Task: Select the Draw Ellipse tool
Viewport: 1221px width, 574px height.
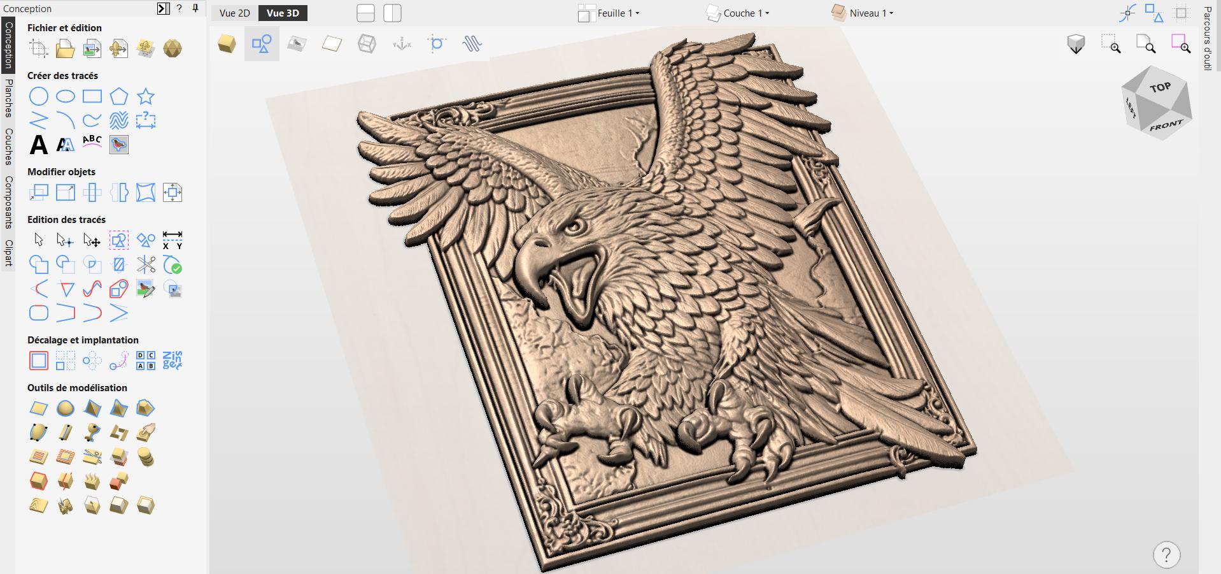Action: tap(66, 96)
